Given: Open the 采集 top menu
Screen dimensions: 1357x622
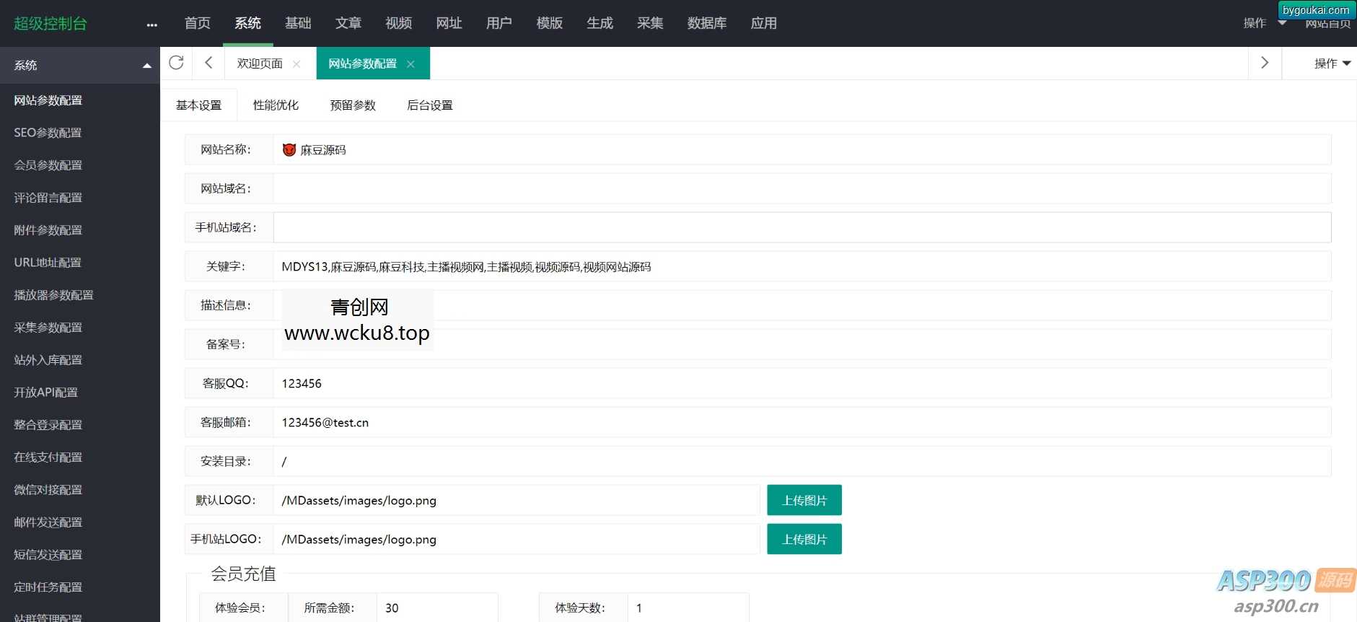Looking at the screenshot, I should pyautogui.click(x=649, y=23).
